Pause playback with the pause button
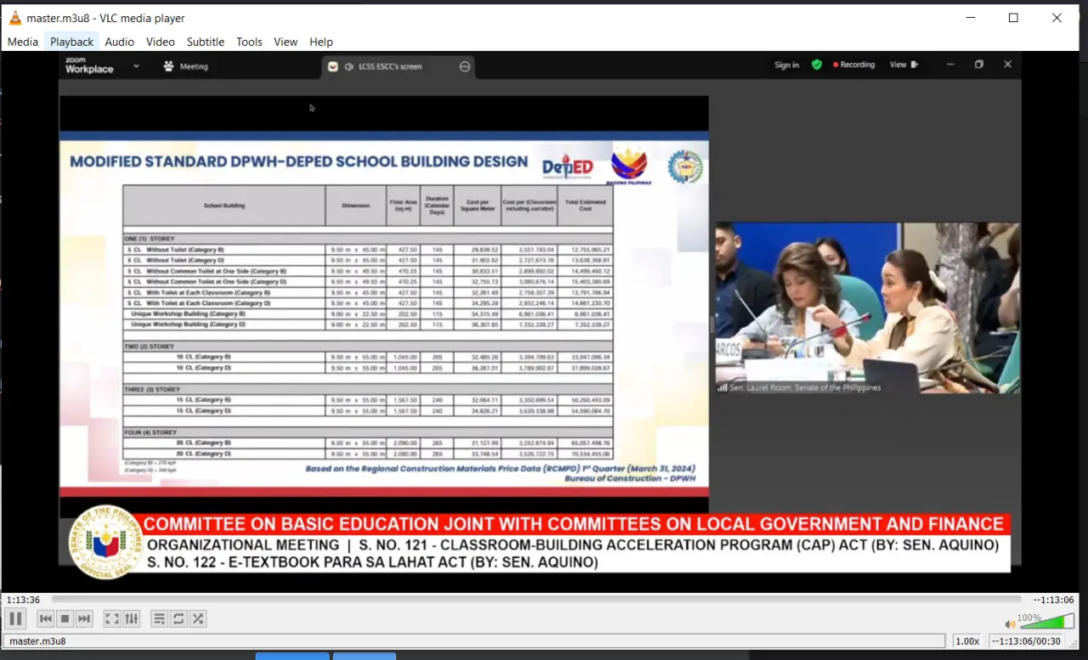The height and width of the screenshot is (660, 1088). tap(15, 618)
